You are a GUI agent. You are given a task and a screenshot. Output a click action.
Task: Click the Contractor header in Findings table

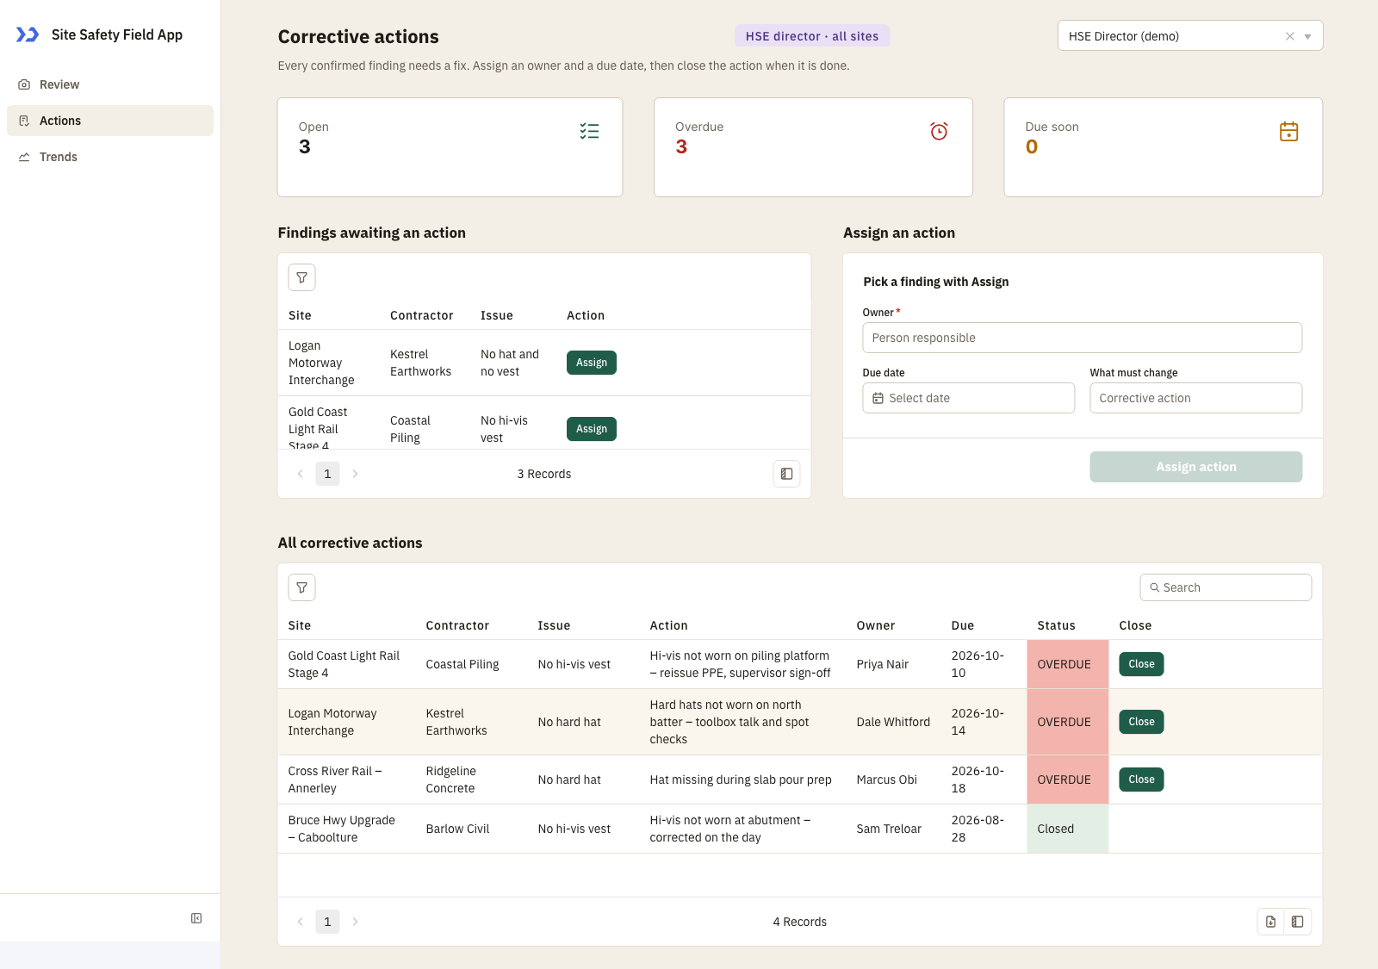(x=421, y=315)
